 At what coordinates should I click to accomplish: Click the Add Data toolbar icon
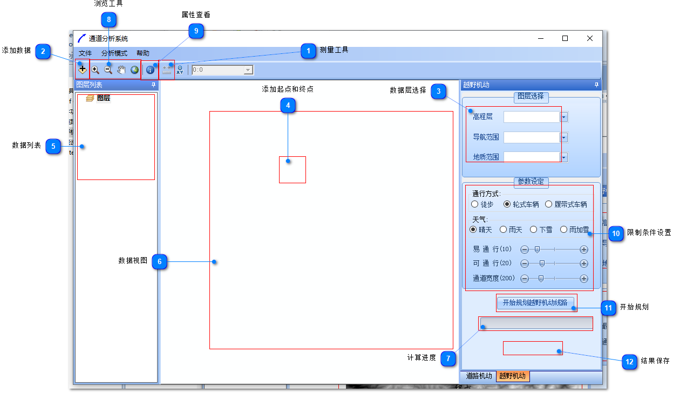(82, 70)
